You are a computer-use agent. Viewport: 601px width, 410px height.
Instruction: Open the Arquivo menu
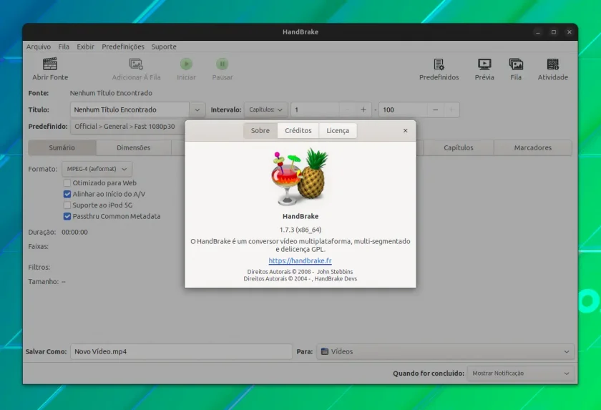point(39,47)
